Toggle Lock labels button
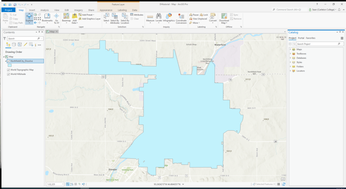This screenshot has width=346, height=189. point(204,15)
